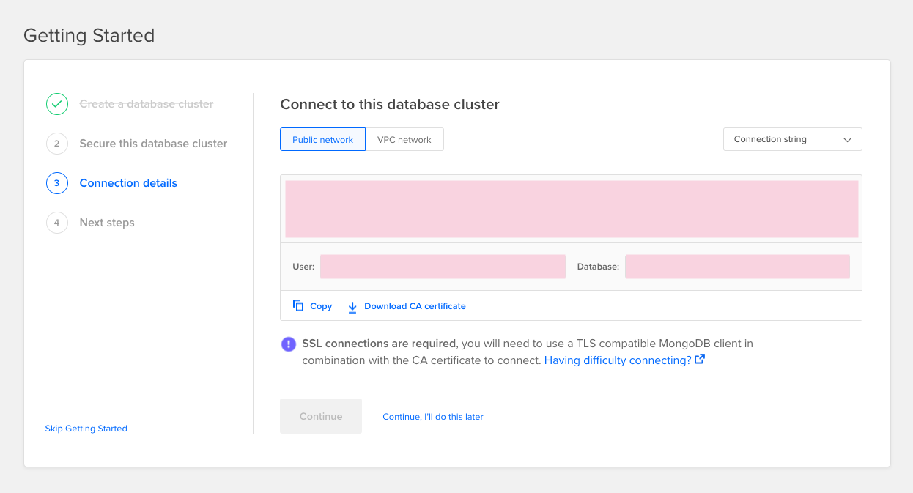Image resolution: width=913 pixels, height=493 pixels.
Task: Click the purple SSL info icon
Action: point(289,344)
